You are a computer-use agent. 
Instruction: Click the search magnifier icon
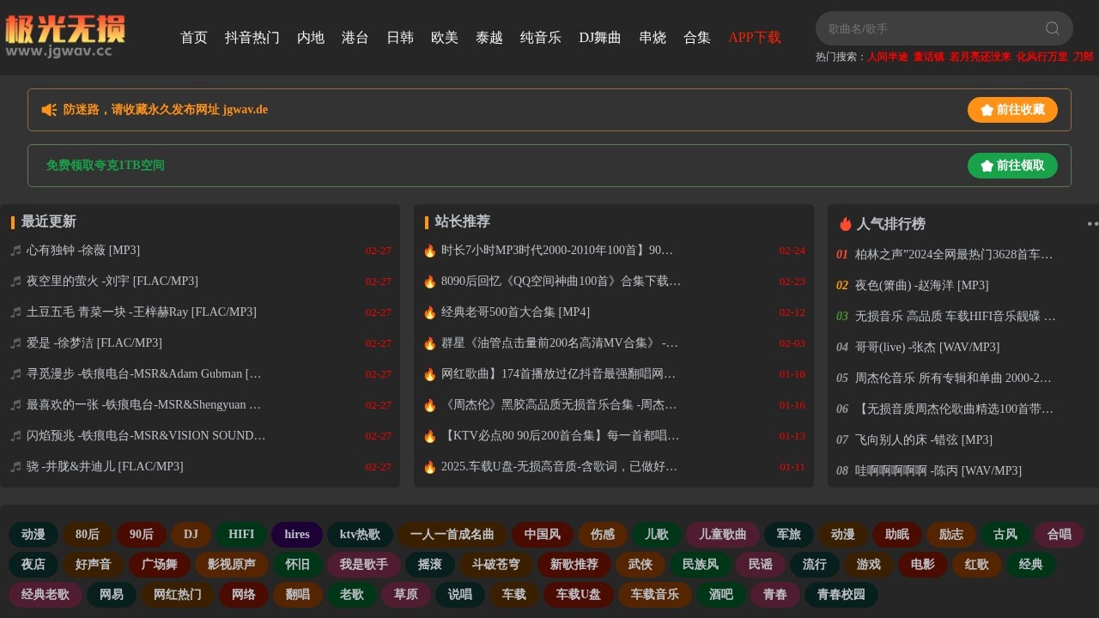point(1052,28)
